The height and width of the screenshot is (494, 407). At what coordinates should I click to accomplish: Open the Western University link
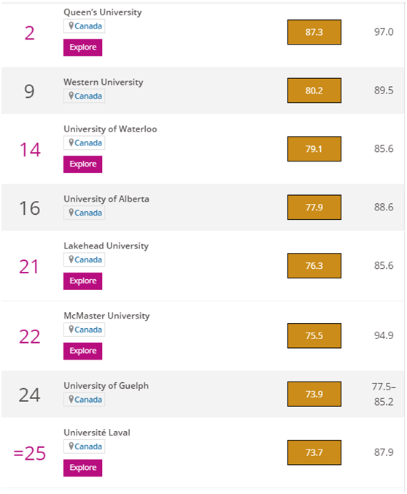pyautogui.click(x=103, y=83)
